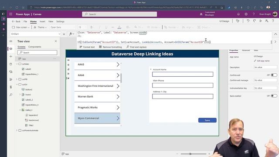Click the Bold formatting icon

[x=92, y=27]
